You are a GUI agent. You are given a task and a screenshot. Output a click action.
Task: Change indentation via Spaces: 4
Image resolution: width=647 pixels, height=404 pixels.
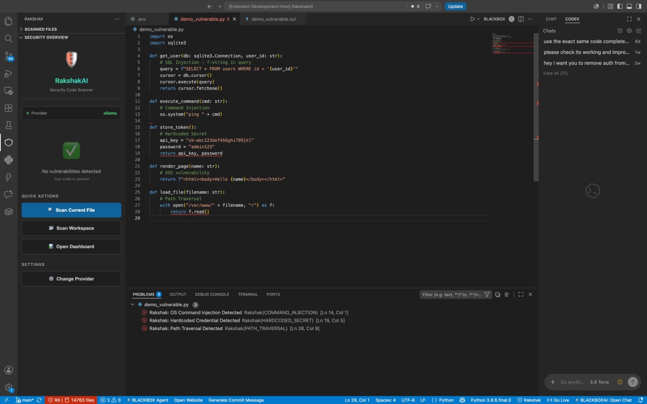[385, 400]
